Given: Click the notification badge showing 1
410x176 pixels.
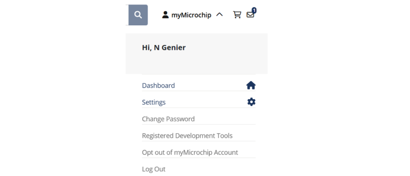Looking at the screenshot, I should click(x=254, y=10).
